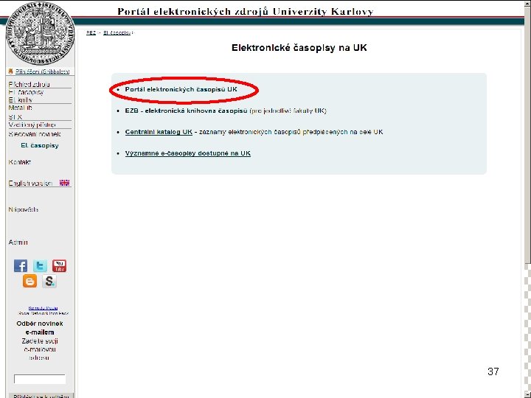Open Metalib in sidebar
Image resolution: width=531 pixels, height=398 pixels.
click(x=21, y=108)
